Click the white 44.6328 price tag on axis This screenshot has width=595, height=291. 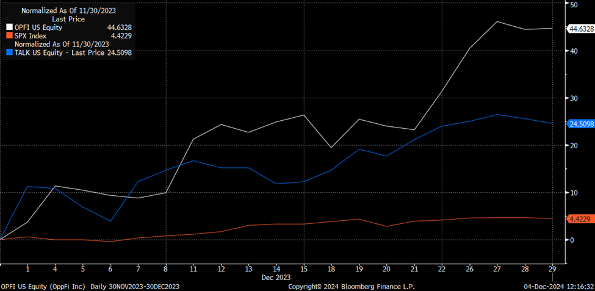coord(580,29)
